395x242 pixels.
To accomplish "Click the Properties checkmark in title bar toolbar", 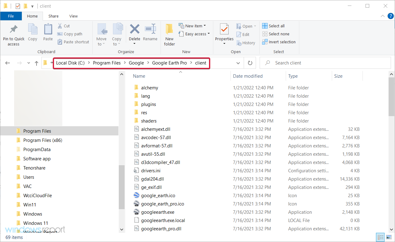I will pos(18,6).
